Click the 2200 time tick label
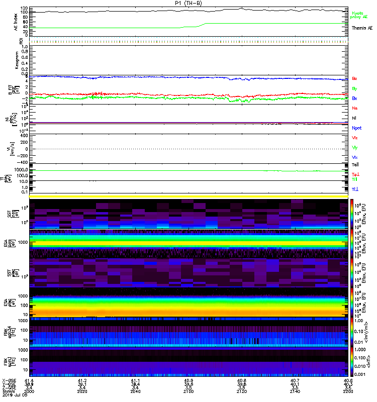Image resolution: width=377 pixels, height=402 pixels. click(348, 391)
